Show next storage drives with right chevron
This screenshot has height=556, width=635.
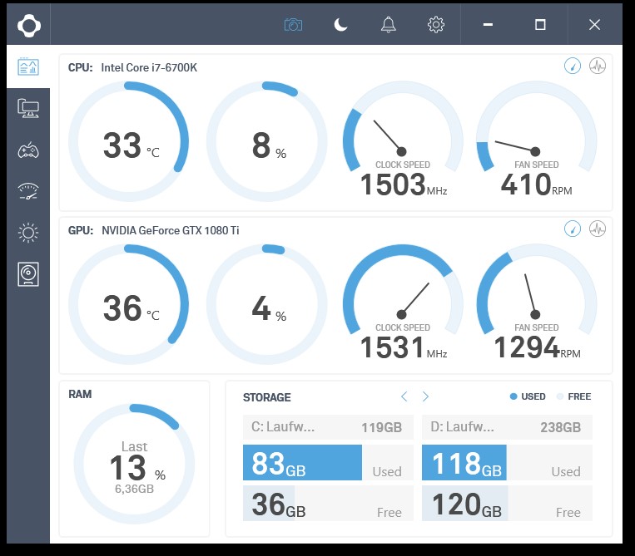[x=425, y=396]
